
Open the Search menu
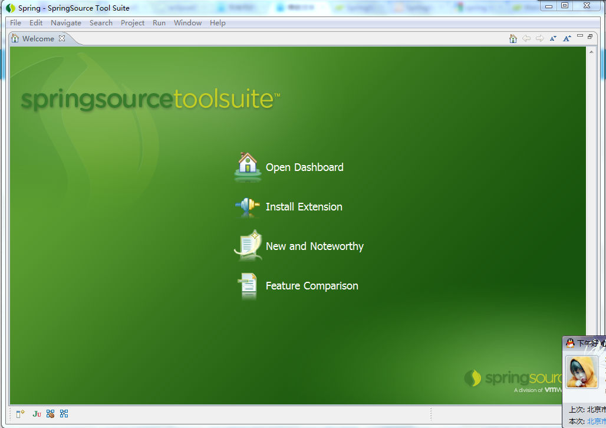click(101, 23)
